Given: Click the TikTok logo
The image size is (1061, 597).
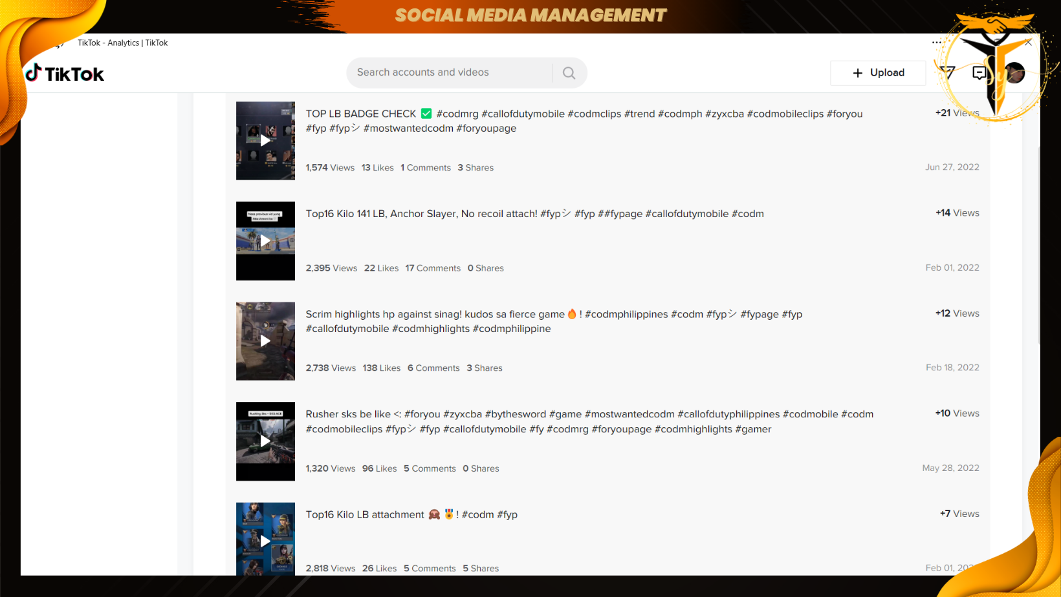Looking at the screenshot, I should 65,74.
